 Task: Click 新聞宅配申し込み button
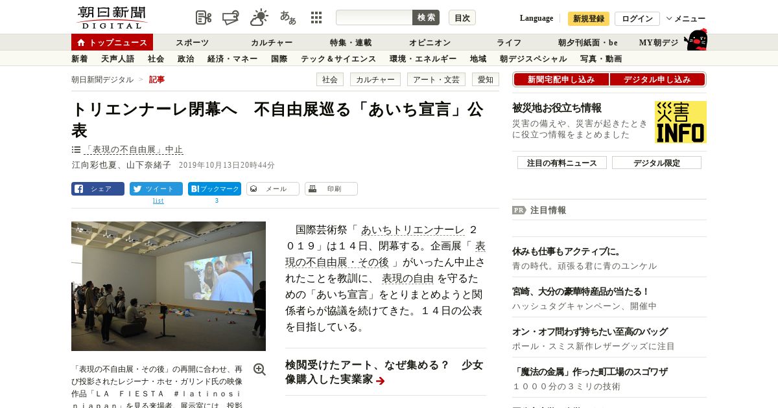[x=561, y=80]
